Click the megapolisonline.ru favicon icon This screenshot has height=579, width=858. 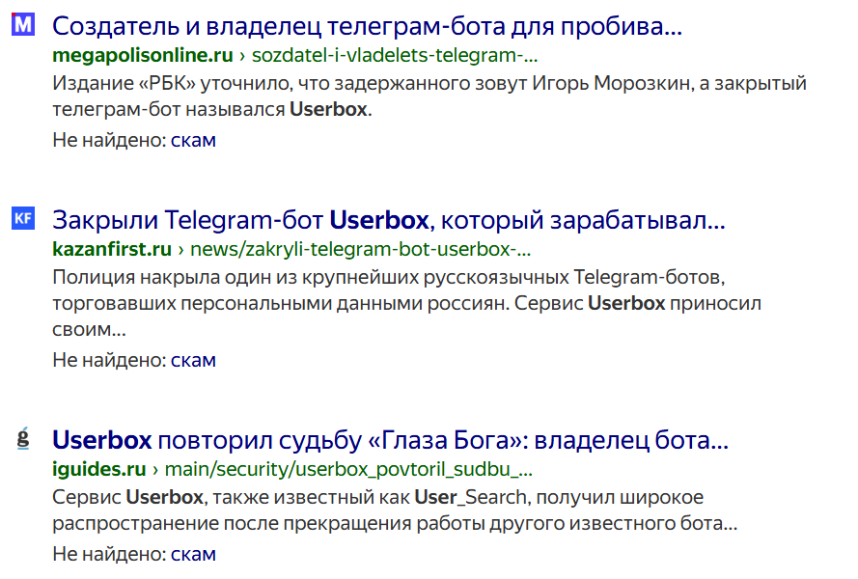click(22, 24)
